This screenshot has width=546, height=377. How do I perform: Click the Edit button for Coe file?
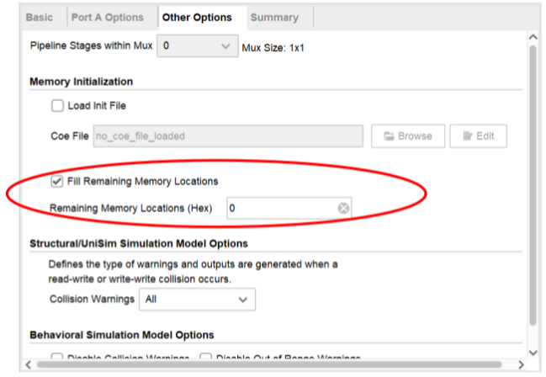(x=478, y=135)
